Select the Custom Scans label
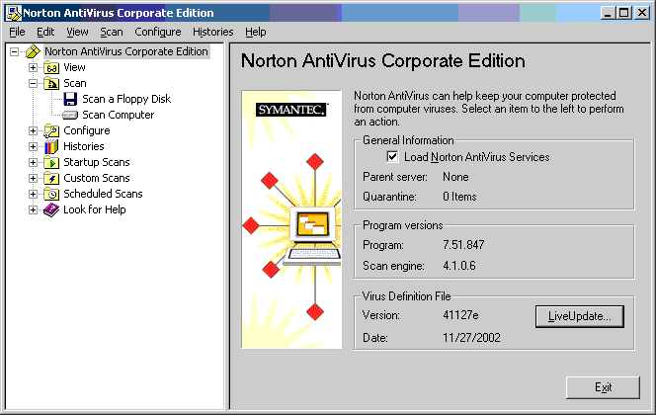656x415 pixels. coord(97,178)
